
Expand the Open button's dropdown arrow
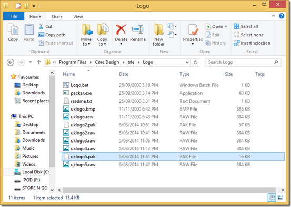coord(226,26)
